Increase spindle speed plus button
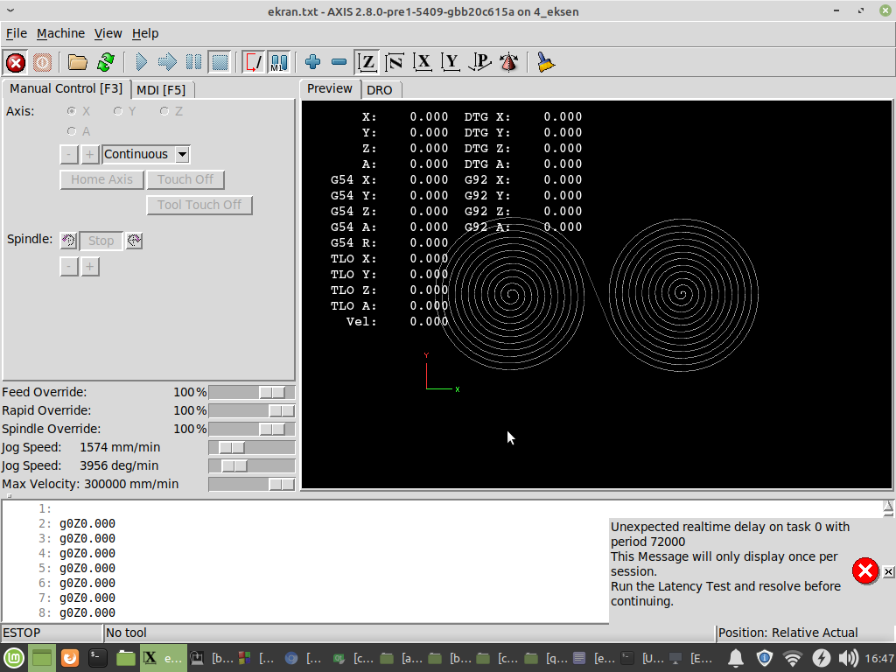Image resolution: width=896 pixels, height=672 pixels. (x=90, y=267)
